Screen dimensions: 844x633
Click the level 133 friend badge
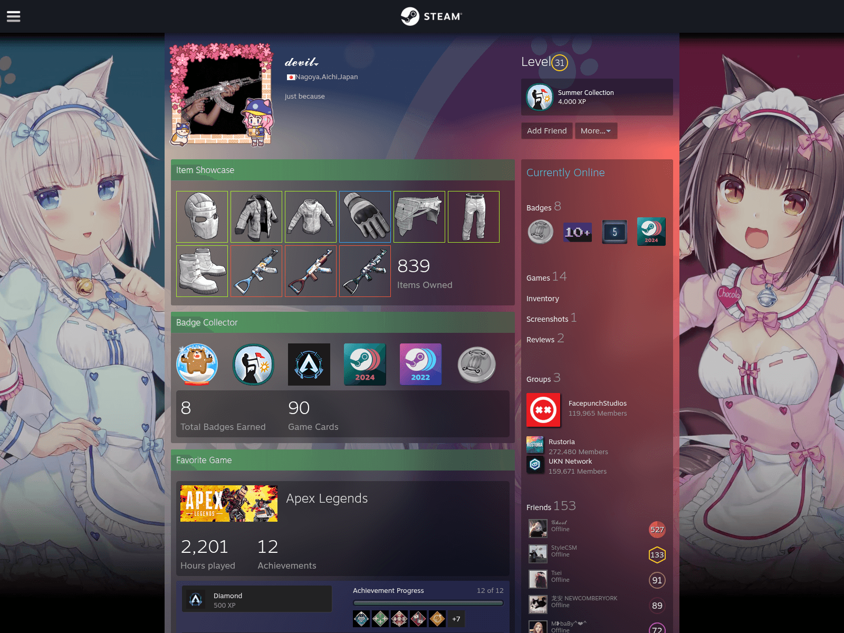657,555
